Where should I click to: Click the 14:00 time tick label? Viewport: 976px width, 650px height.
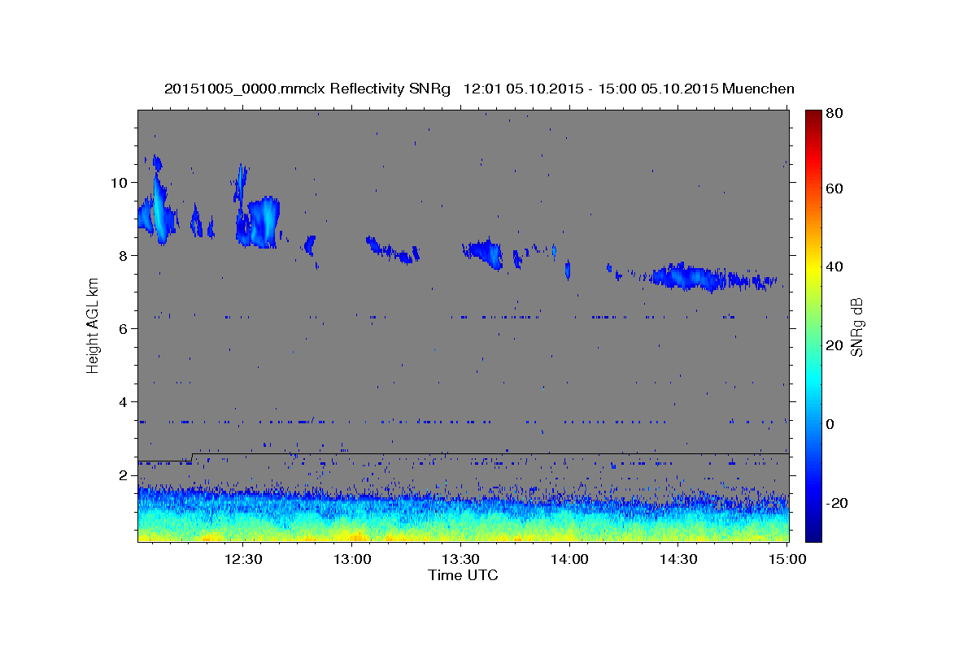pyautogui.click(x=569, y=559)
